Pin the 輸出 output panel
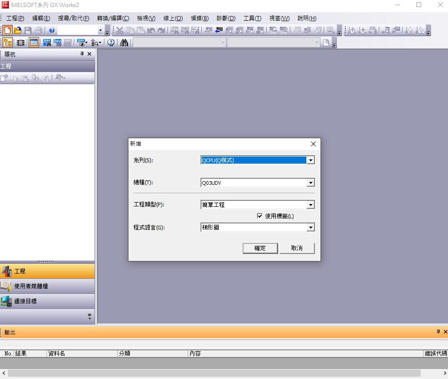The image size is (448, 379). pos(438,332)
